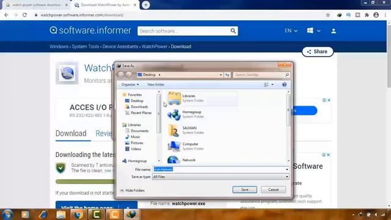Close the top ad with X icon
391x220 pixels.
coord(329,100)
